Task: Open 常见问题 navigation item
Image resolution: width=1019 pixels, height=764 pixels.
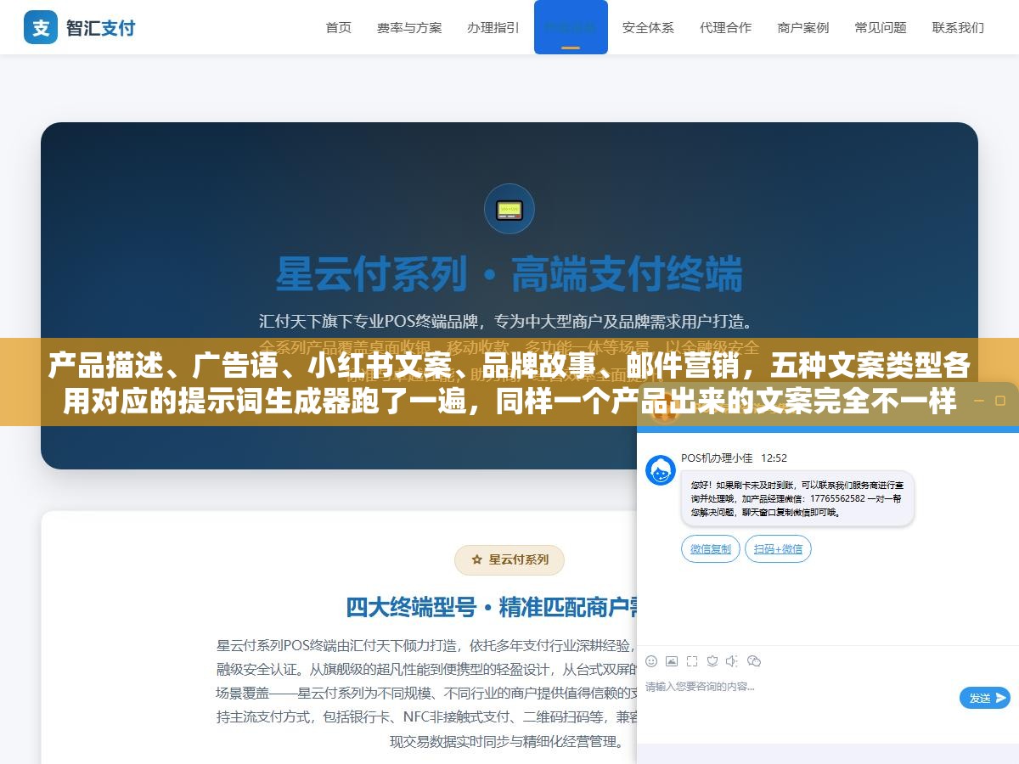Action: [881, 27]
